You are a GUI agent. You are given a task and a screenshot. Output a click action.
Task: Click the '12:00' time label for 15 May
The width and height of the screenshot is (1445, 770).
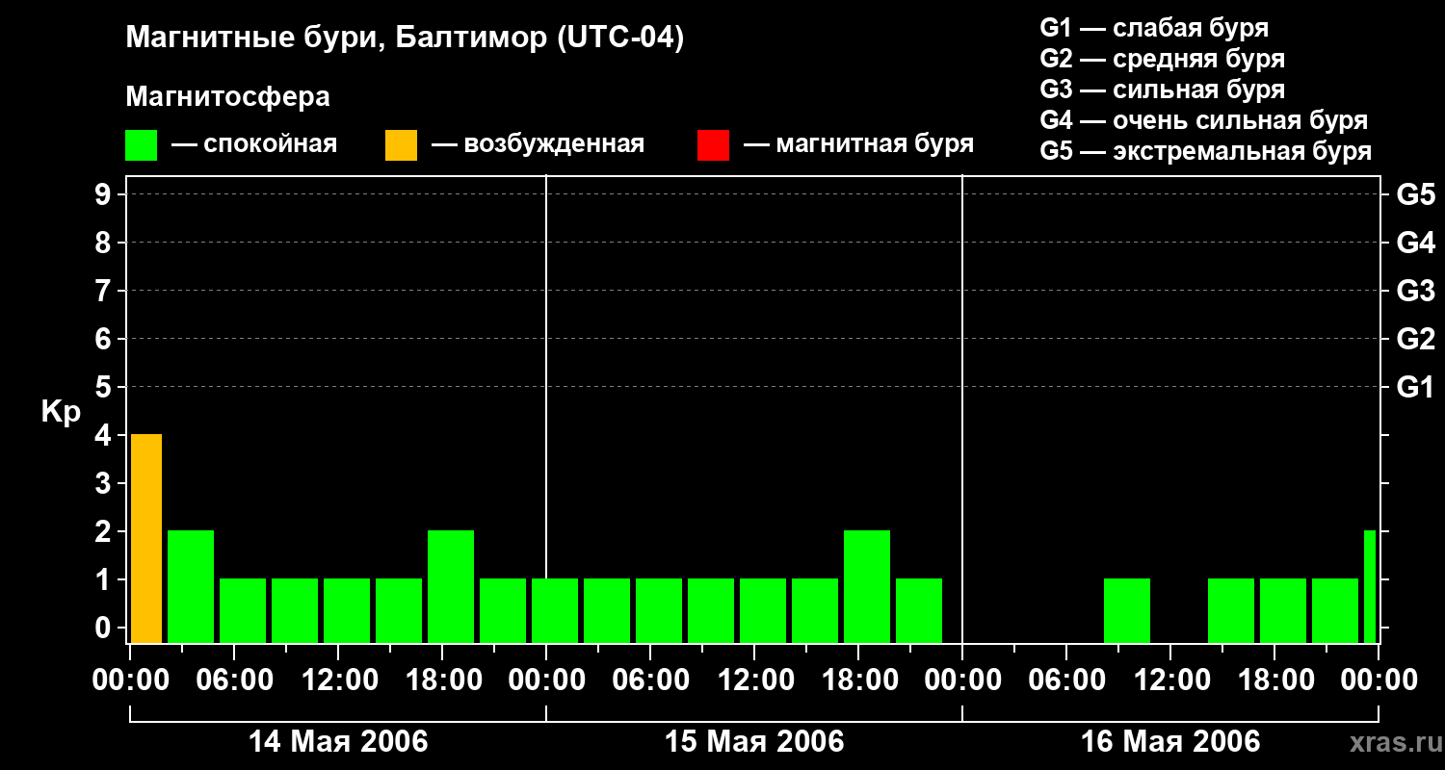pos(754,680)
